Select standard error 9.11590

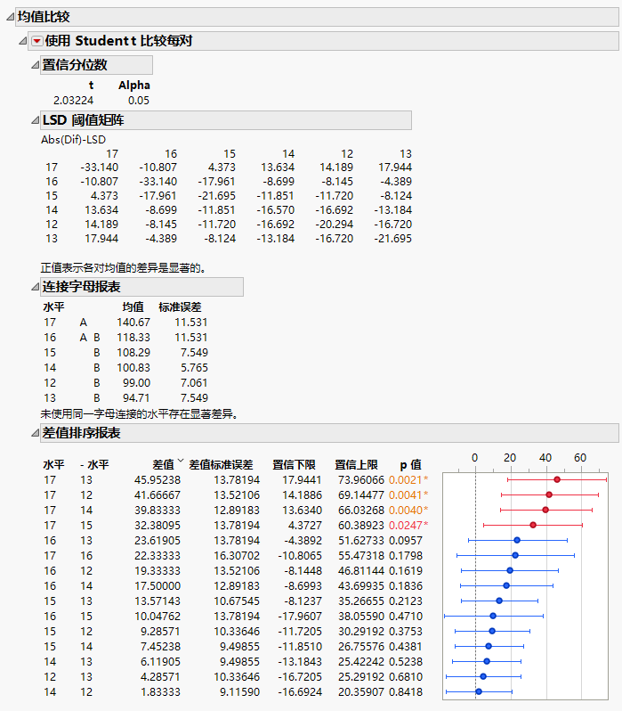pos(240,692)
